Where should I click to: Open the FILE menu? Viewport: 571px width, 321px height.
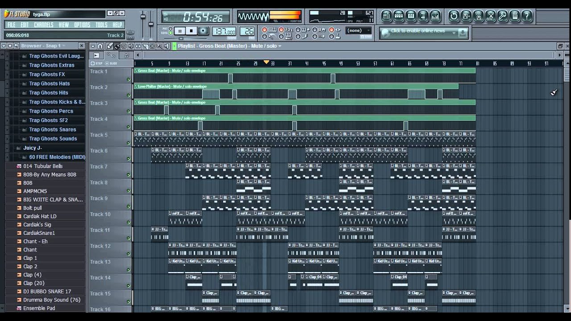pyautogui.click(x=12, y=25)
